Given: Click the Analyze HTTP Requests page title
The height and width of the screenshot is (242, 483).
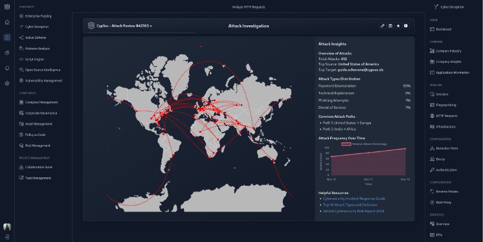Looking at the screenshot, I should [x=249, y=6].
